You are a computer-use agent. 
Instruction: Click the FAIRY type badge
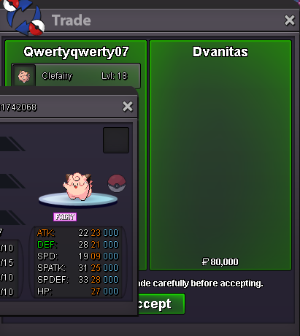pyautogui.click(x=65, y=217)
